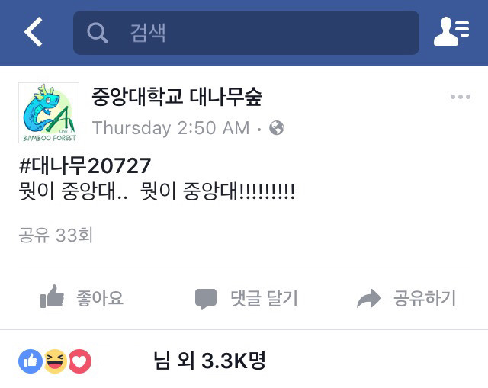Click the comment speech bubble icon
Image resolution: width=488 pixels, height=388 pixels.
point(206,299)
